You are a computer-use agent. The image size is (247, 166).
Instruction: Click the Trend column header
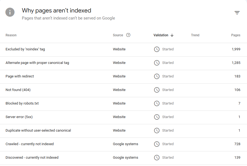pyautogui.click(x=195, y=35)
